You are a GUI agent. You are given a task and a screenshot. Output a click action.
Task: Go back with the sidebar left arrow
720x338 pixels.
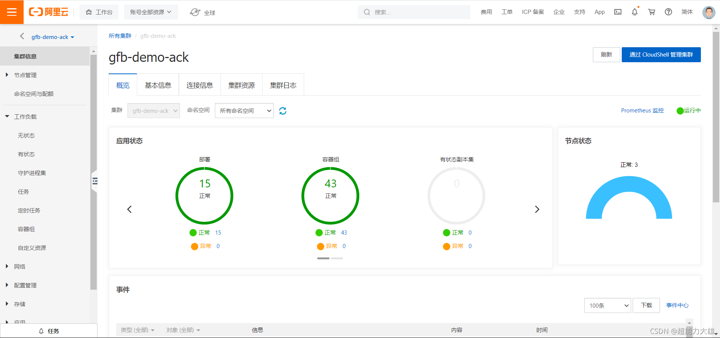click(22, 36)
